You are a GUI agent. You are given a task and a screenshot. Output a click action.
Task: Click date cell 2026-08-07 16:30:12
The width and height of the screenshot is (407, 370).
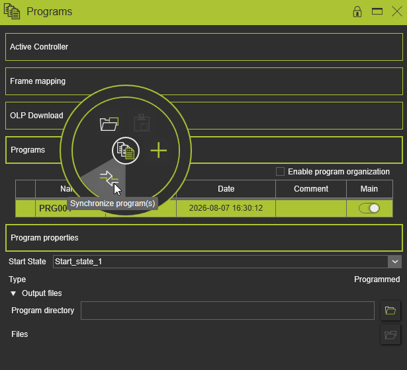tap(226, 208)
